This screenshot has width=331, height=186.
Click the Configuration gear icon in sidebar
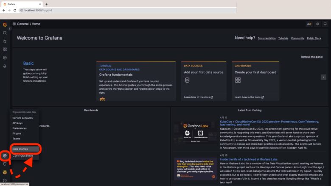pyautogui.click(x=5, y=155)
